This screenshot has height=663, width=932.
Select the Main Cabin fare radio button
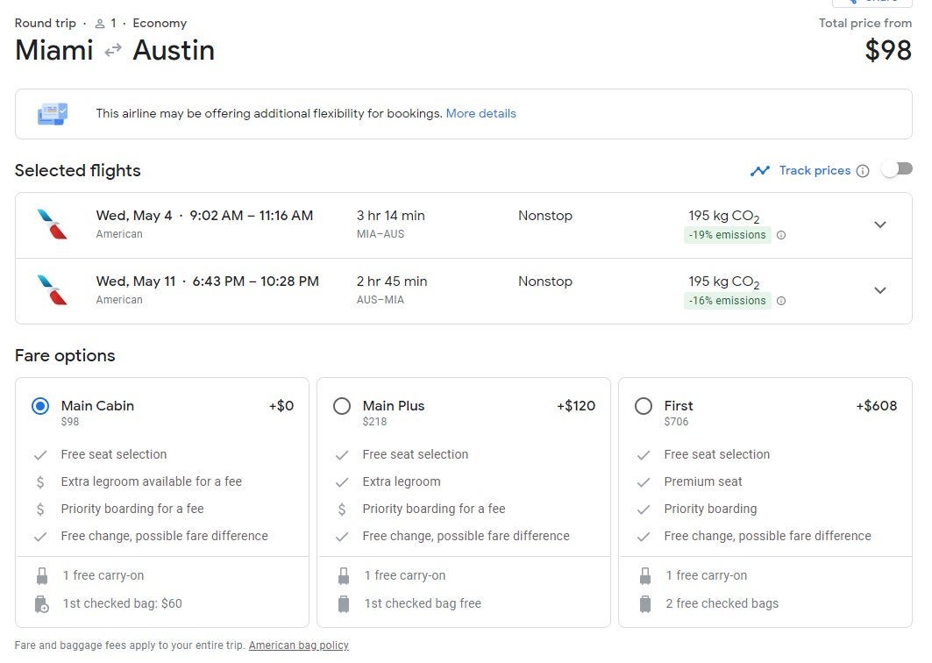[40, 406]
